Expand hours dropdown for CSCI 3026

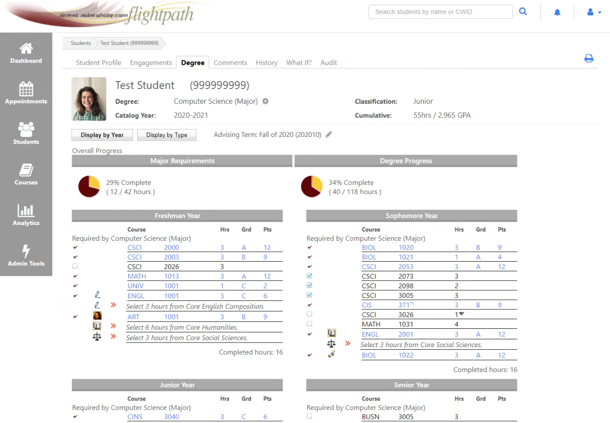point(462,314)
